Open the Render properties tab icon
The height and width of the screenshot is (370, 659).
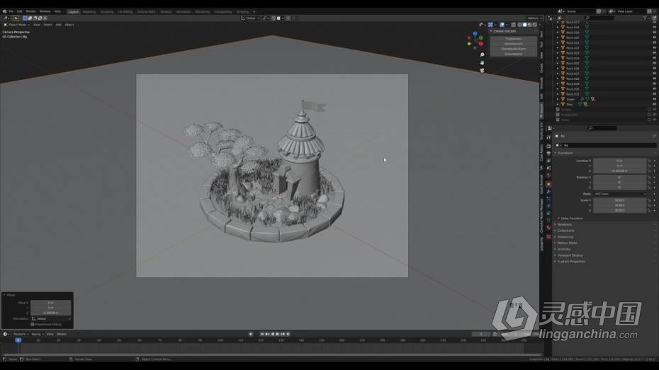click(548, 146)
